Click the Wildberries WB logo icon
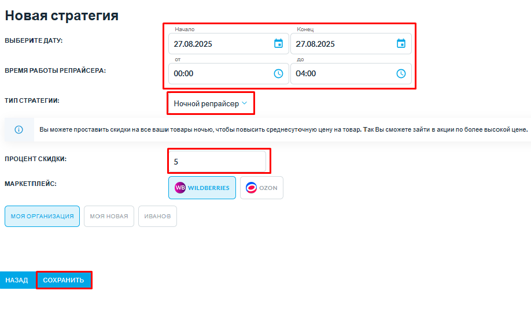This screenshot has width=531, height=313. [x=180, y=188]
